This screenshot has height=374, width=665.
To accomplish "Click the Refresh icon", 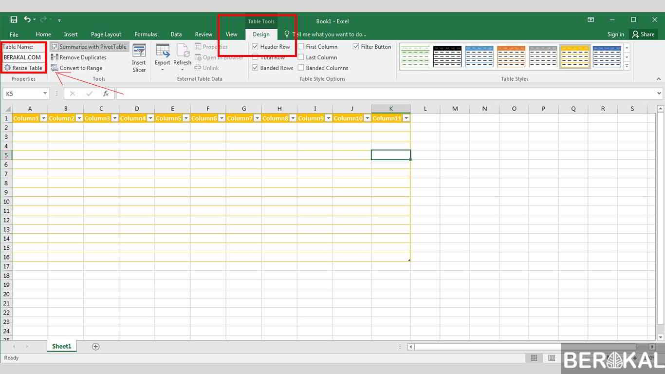I will (183, 51).
